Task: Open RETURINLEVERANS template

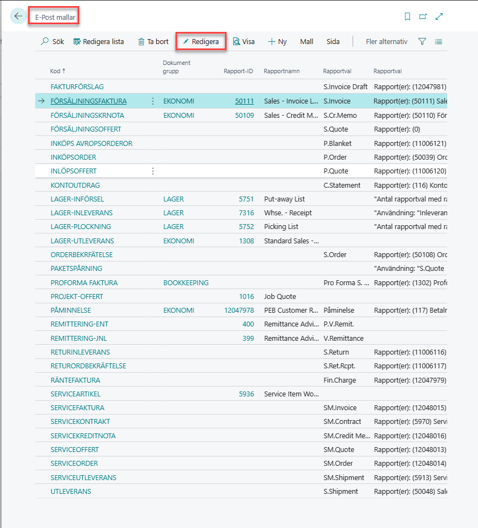Action: coord(80,352)
